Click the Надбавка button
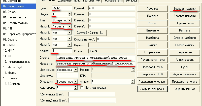 [152, 38]
